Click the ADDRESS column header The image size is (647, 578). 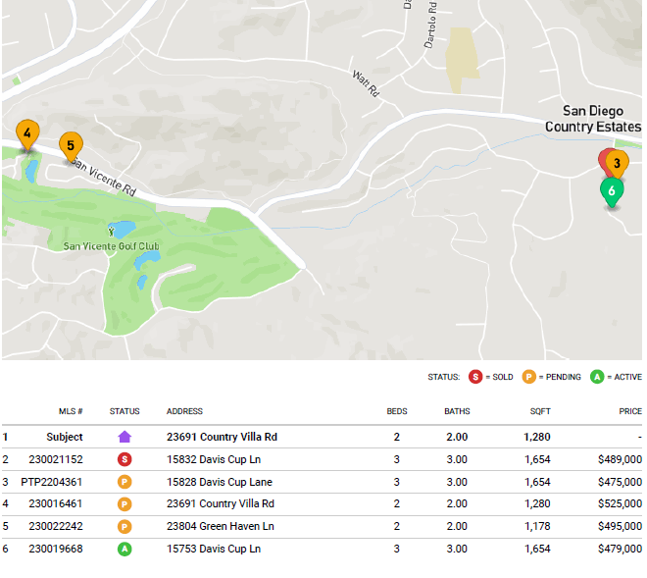184,411
